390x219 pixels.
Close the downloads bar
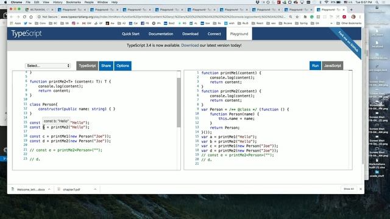(361, 189)
